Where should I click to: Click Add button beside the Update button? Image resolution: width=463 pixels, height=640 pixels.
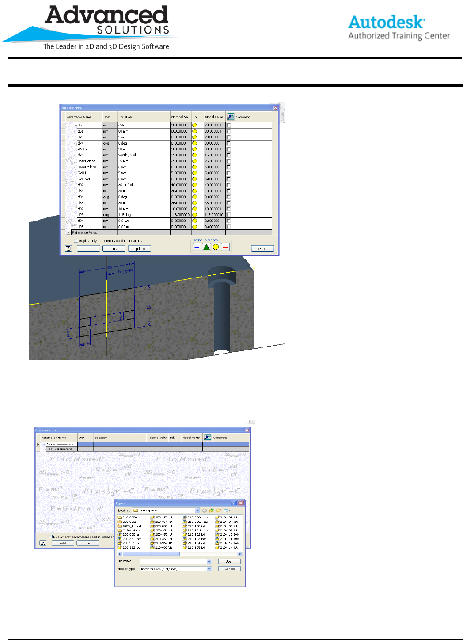[88, 248]
